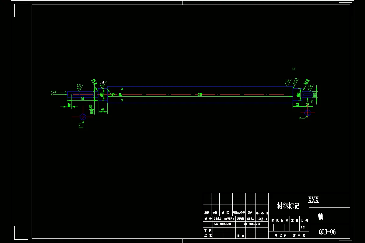Click the F cross-section circle view

click(x=307, y=113)
